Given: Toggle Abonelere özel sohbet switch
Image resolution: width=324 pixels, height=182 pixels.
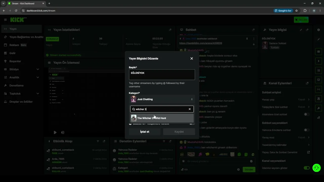Looking at the screenshot, I should click(307, 115).
